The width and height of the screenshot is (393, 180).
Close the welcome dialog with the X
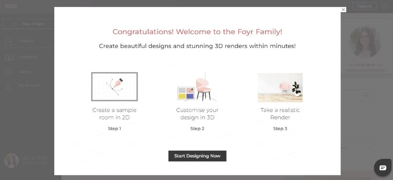(343, 9)
